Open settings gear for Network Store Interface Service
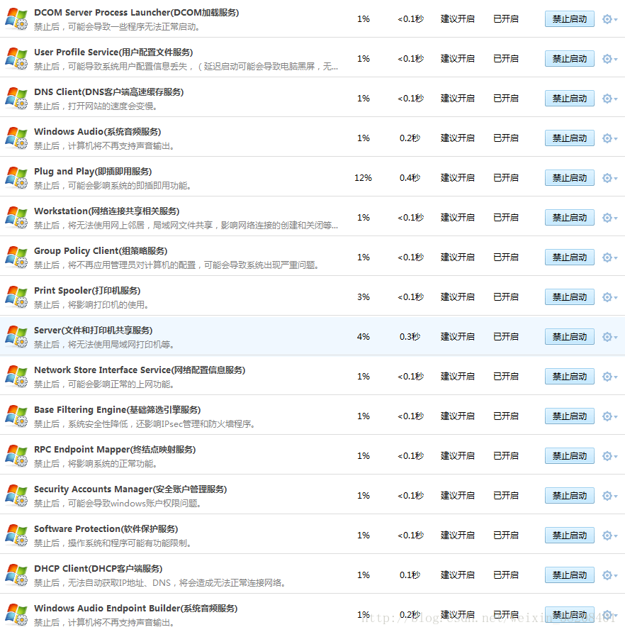 pos(609,377)
